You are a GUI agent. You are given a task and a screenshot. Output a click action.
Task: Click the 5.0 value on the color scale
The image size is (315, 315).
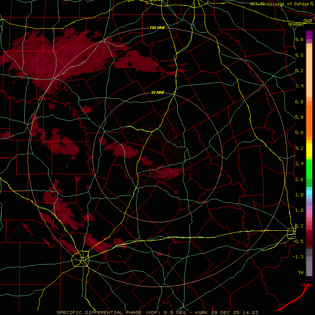pos(299,133)
